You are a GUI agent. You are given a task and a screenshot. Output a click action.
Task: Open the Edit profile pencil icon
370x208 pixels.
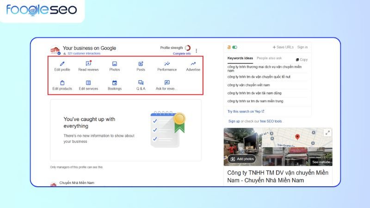pyautogui.click(x=62, y=64)
